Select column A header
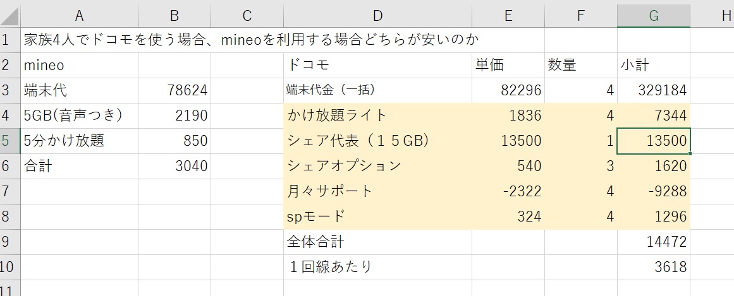The height and width of the screenshot is (296, 734). pyautogui.click(x=79, y=15)
